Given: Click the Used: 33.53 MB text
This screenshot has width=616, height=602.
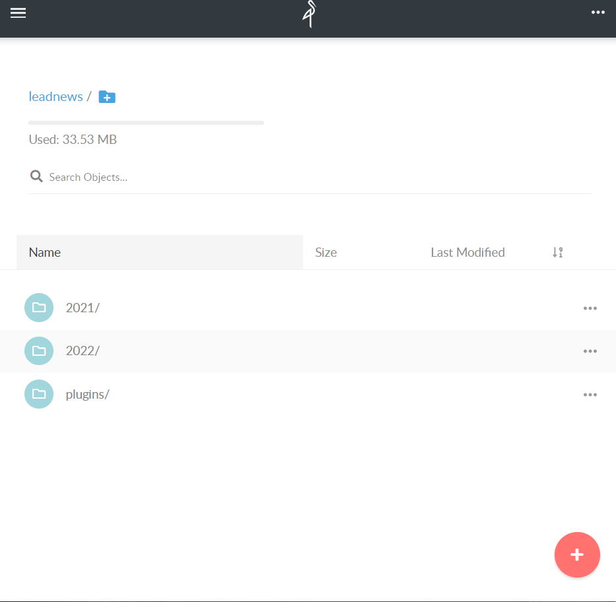Looking at the screenshot, I should pos(73,139).
